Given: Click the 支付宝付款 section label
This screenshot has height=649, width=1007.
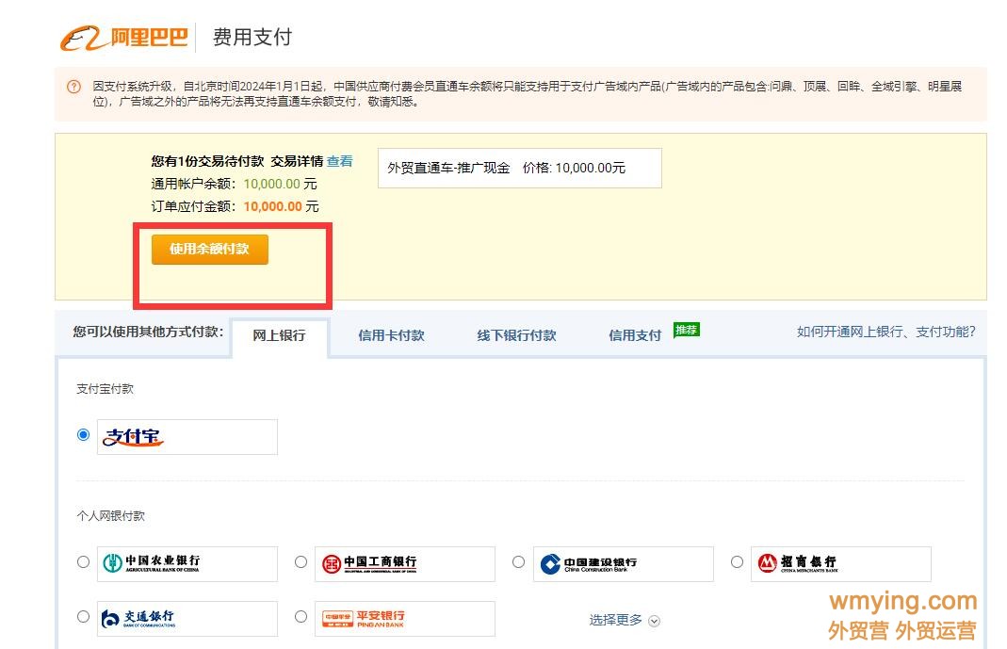Looking at the screenshot, I should tap(105, 389).
